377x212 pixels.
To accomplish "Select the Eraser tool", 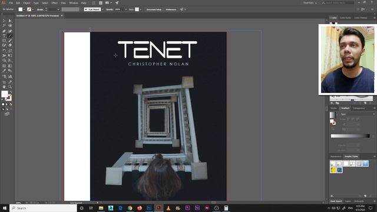I will pyautogui.click(x=10, y=45).
